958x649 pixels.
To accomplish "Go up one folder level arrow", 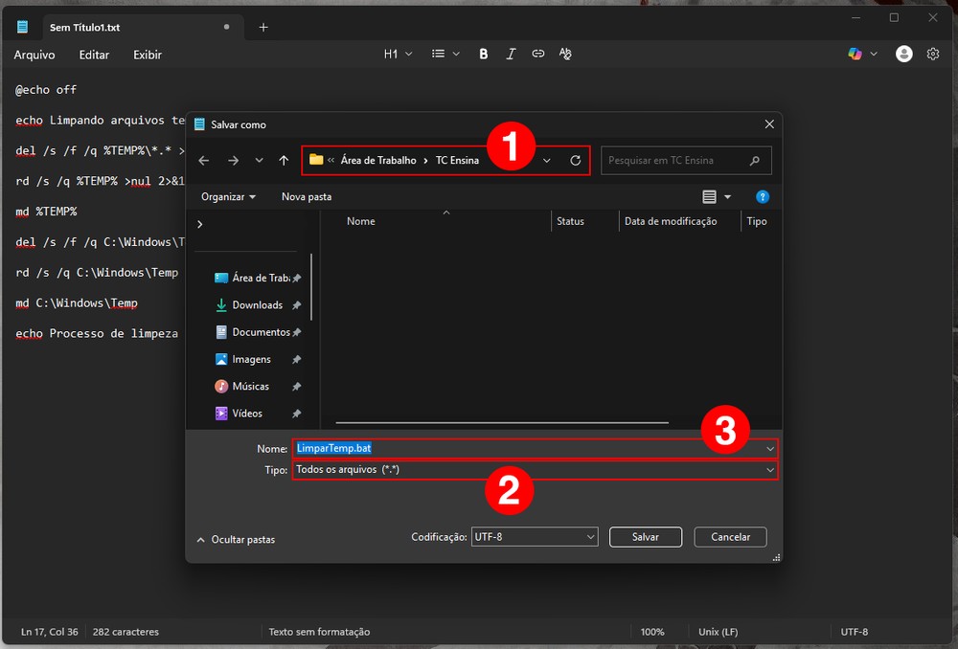I will click(284, 161).
